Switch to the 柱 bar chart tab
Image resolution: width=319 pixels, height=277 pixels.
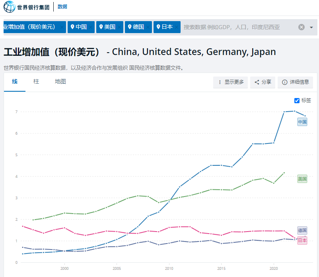tap(36, 82)
